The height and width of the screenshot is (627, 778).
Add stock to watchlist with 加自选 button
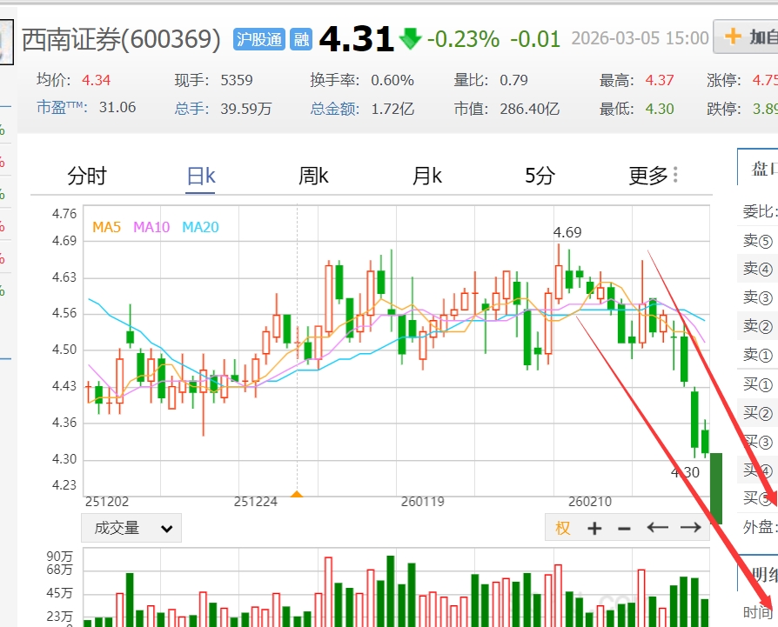(x=746, y=37)
